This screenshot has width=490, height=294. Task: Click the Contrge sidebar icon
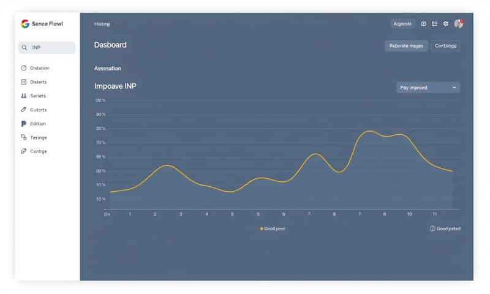(24, 151)
